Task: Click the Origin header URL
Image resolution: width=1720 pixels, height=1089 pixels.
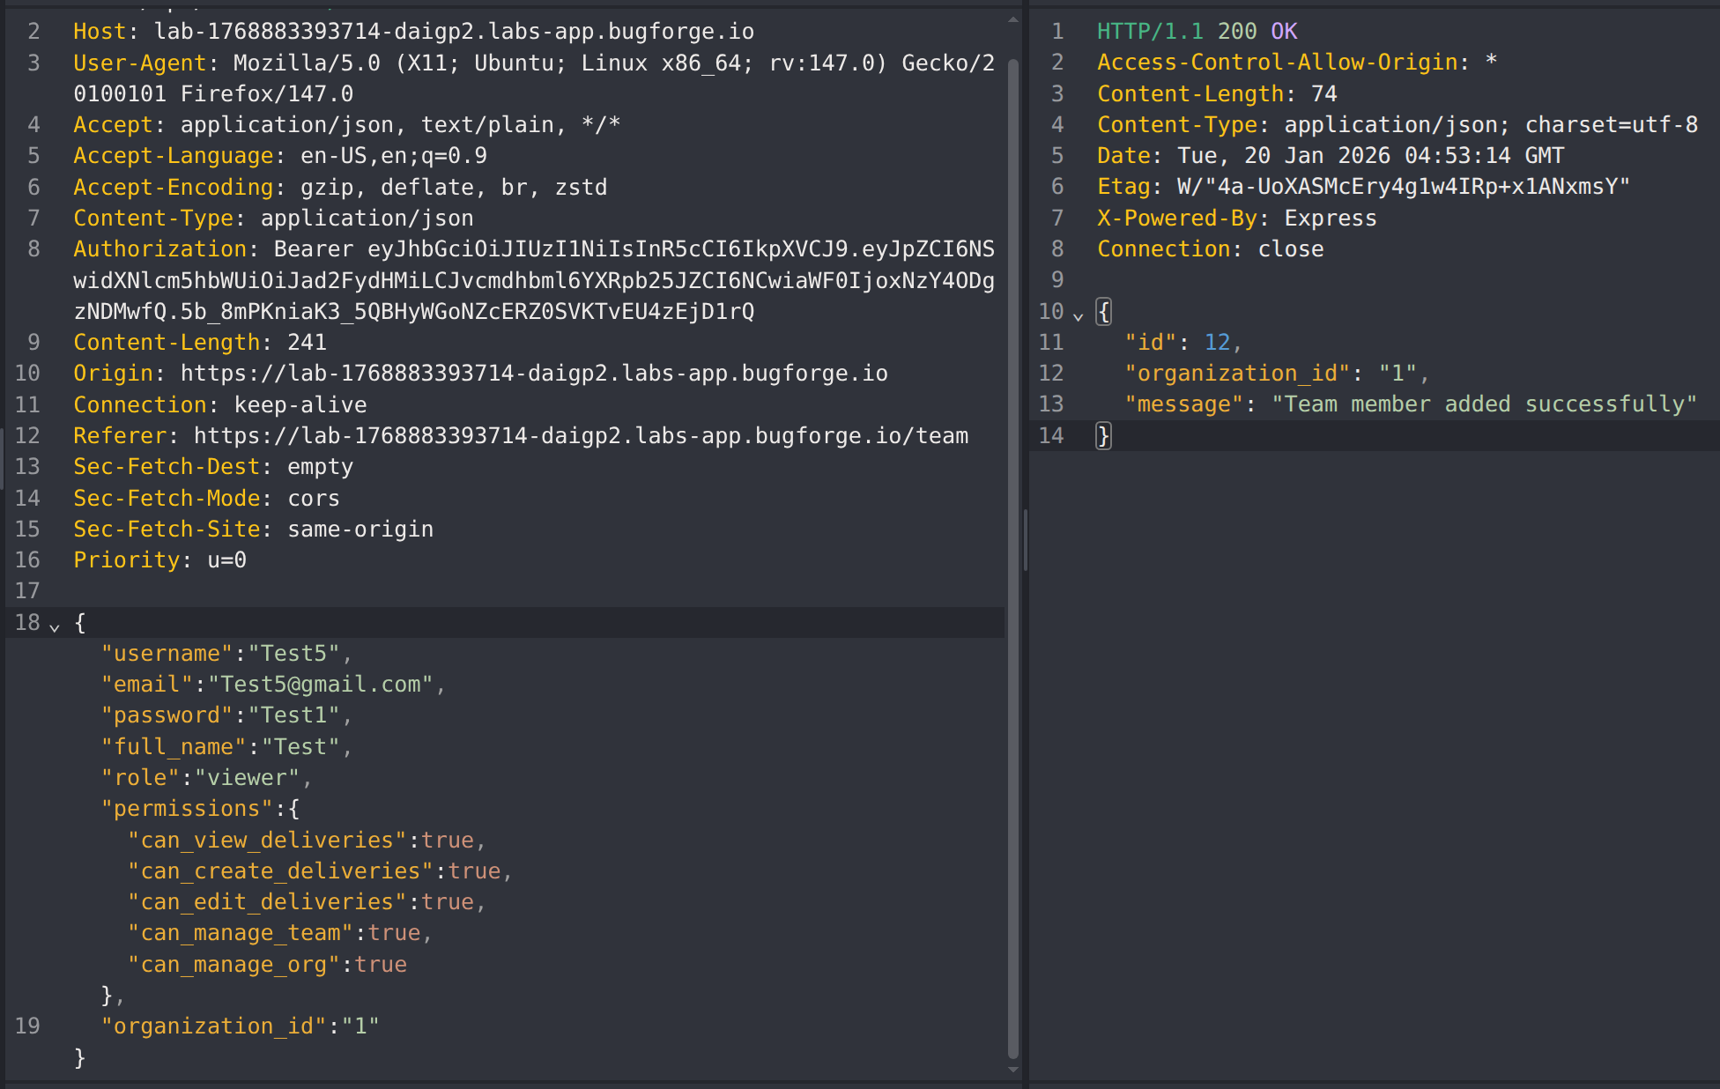Action: 534,374
